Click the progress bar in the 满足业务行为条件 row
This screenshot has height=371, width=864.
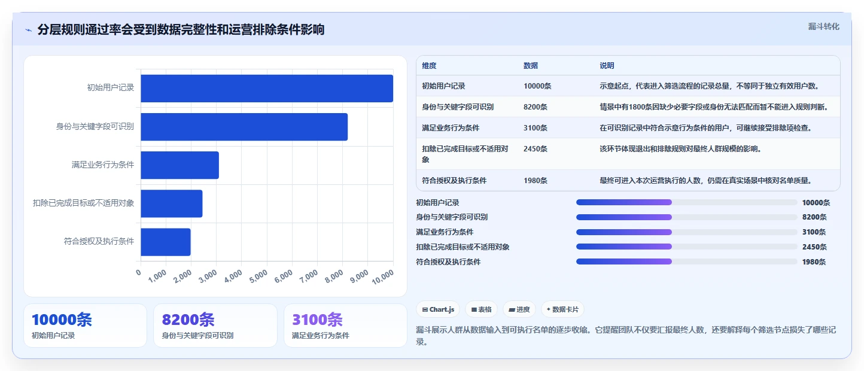point(687,232)
